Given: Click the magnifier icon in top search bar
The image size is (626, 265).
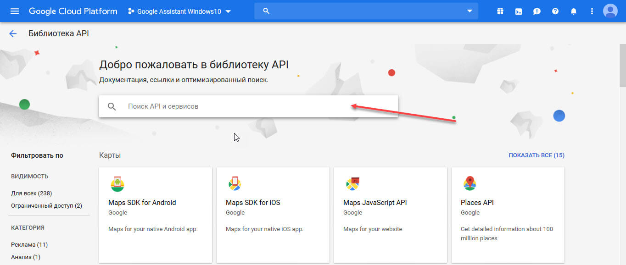Looking at the screenshot, I should [266, 11].
